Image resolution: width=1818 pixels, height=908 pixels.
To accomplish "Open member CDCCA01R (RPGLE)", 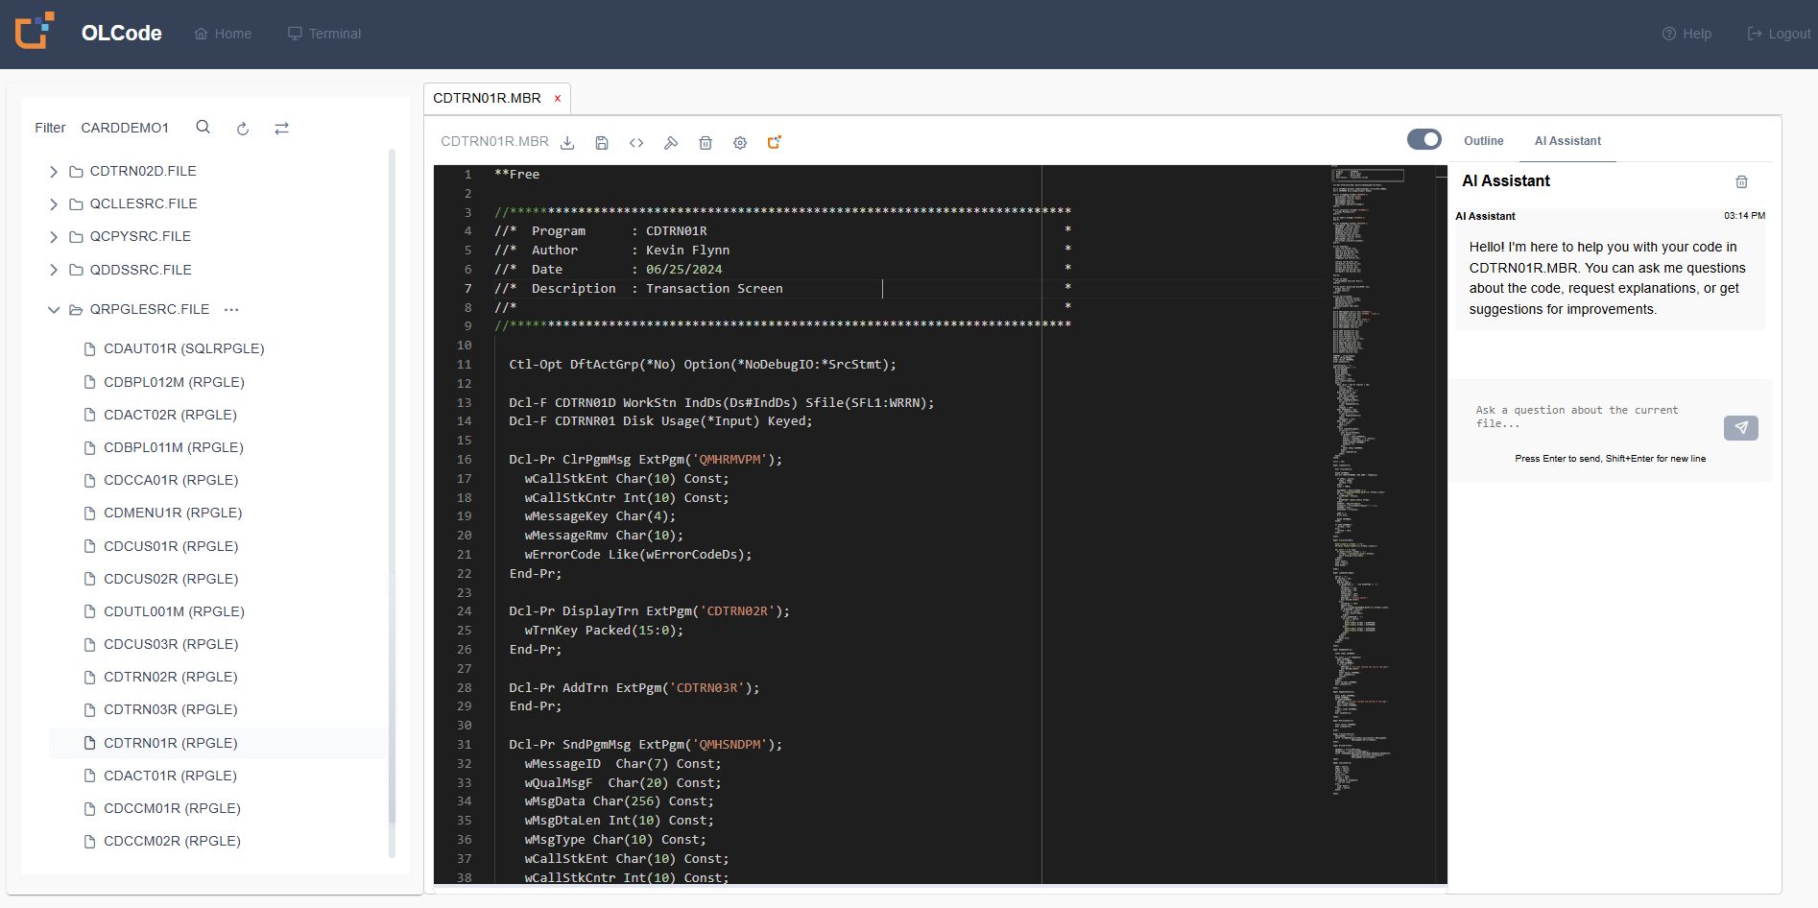I will (x=171, y=480).
